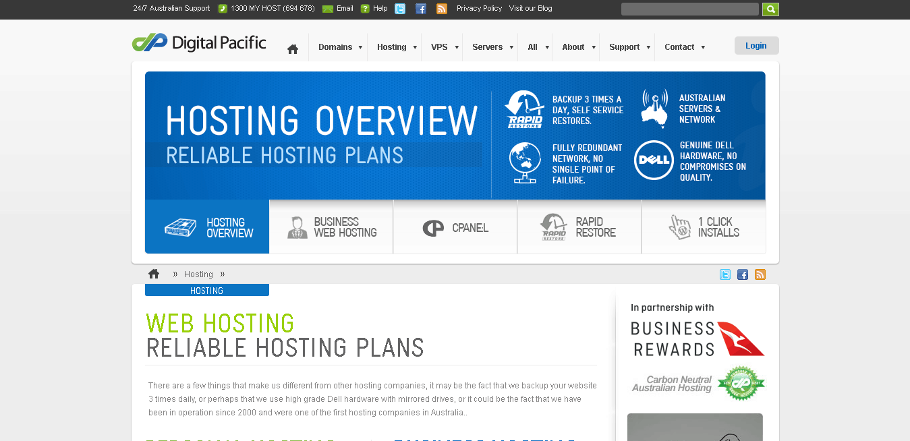Screen dimensions: 910x441
Task: Click the Help link text
Action: 380,9
